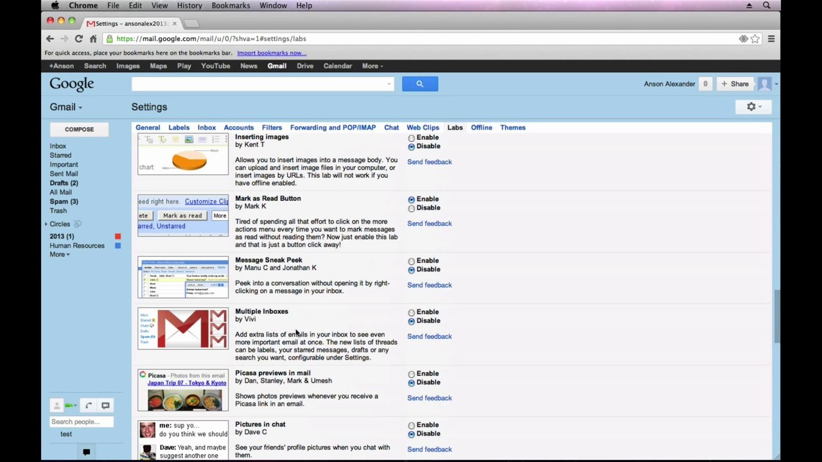Click the Share button
This screenshot has height=462, width=822.
click(735, 84)
